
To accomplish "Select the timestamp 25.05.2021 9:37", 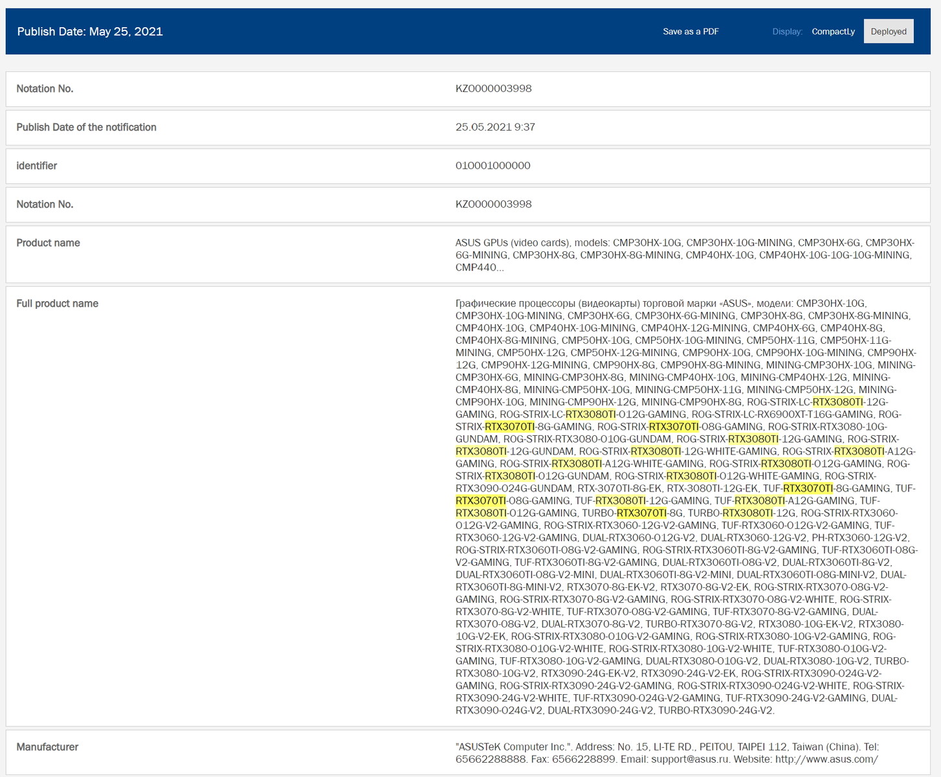I will [495, 127].
